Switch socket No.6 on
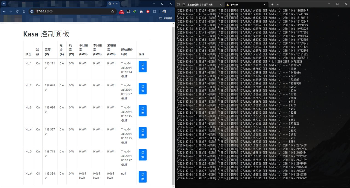This screenshot has width=350, height=188. pyautogui.click(x=142, y=177)
